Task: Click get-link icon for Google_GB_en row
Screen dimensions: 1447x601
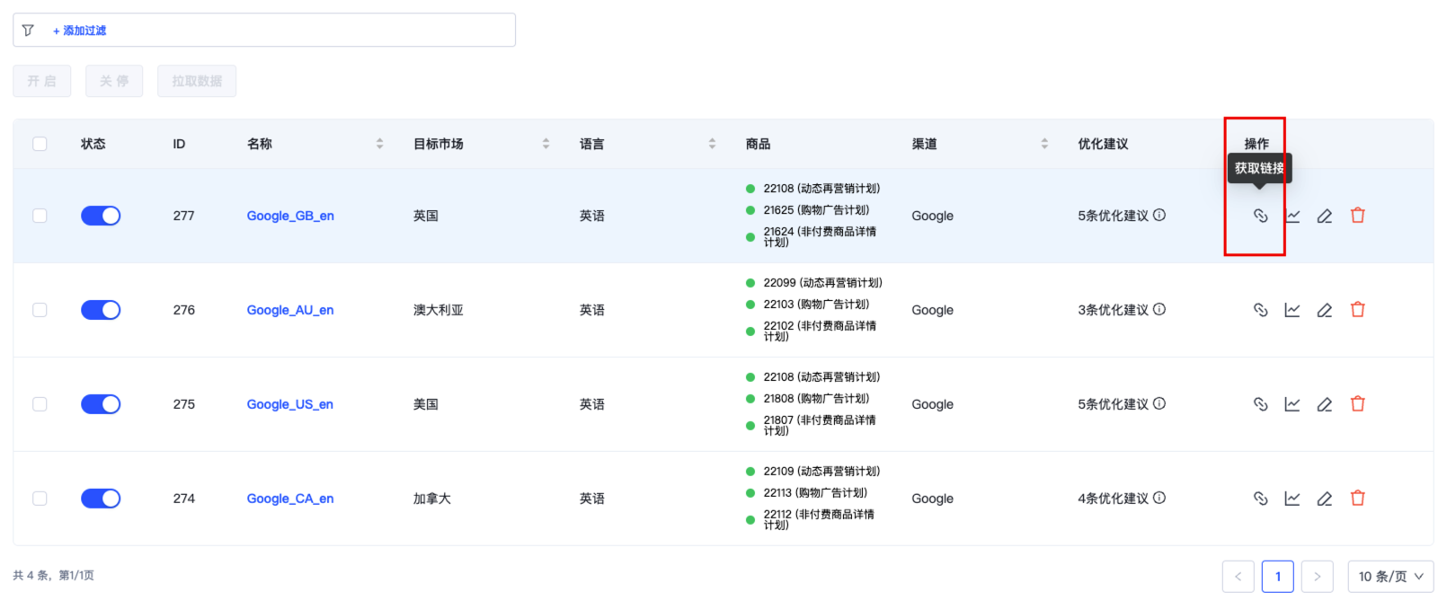Action: [1260, 216]
